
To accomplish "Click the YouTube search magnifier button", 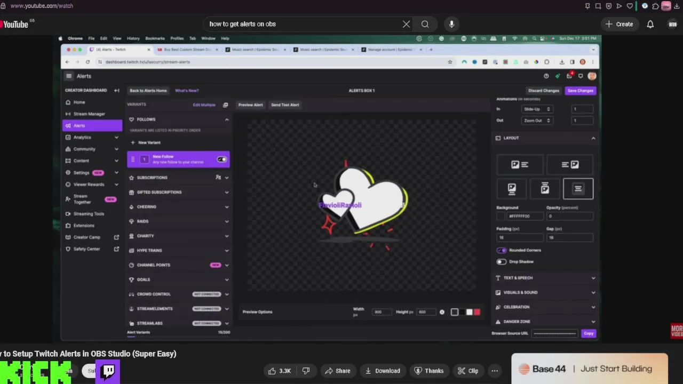I will (425, 24).
